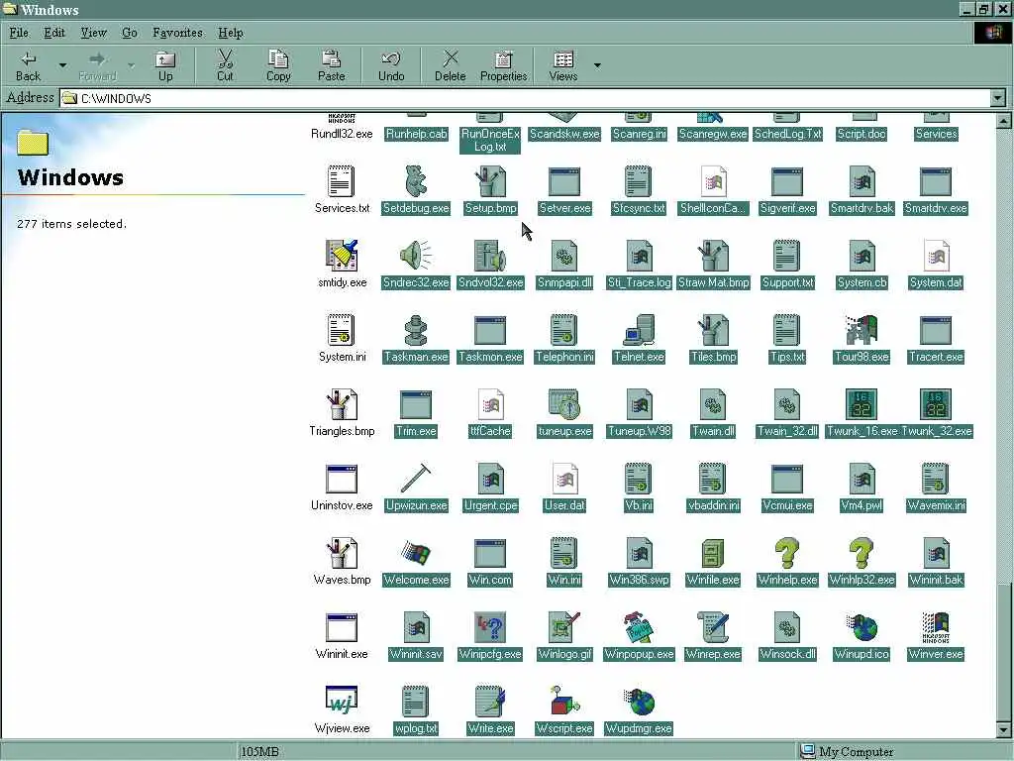Select the Triangles.bmp icon

pyautogui.click(x=342, y=404)
